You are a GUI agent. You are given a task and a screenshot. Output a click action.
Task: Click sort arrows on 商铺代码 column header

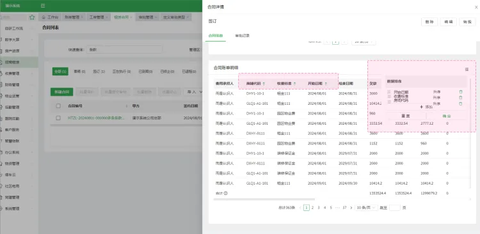[x=264, y=84]
